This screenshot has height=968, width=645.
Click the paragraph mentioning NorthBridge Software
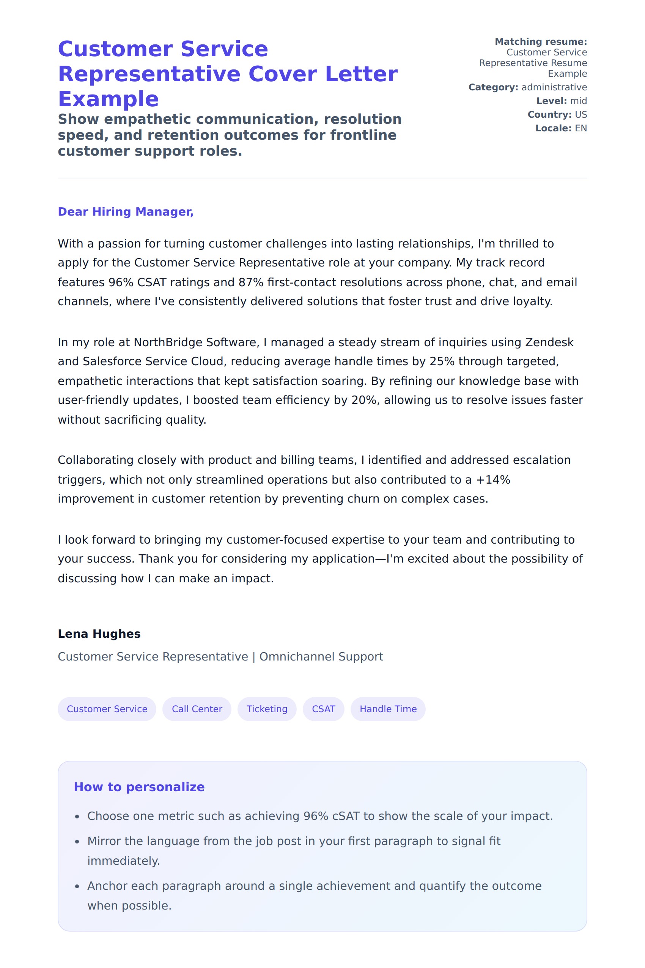(x=320, y=381)
